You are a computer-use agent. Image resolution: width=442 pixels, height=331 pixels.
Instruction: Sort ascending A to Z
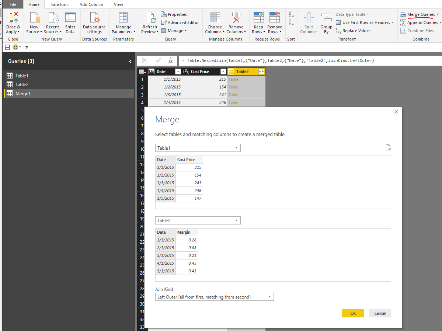pyautogui.click(x=291, y=14)
